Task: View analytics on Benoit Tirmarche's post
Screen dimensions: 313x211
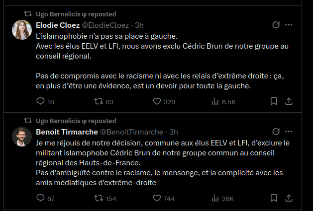Action: 215,199
